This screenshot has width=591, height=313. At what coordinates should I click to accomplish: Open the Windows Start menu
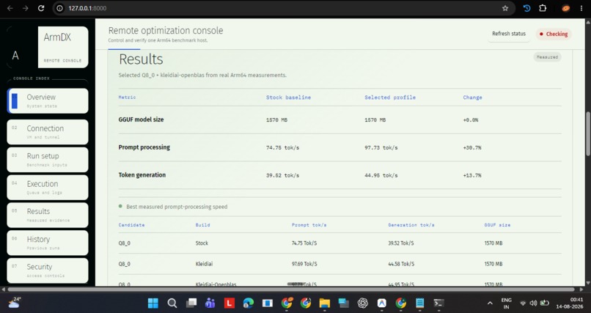coord(153,303)
